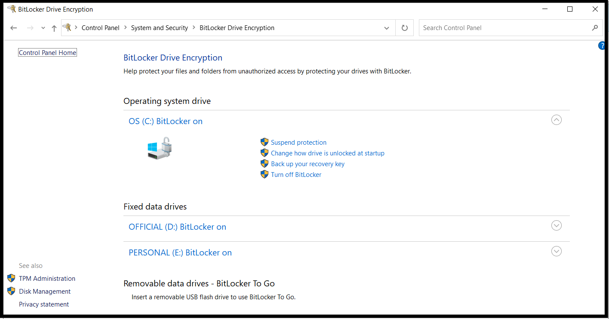This screenshot has width=609, height=319.
Task: Go to Control Panel via the breadcrumb
Action: 100,27
